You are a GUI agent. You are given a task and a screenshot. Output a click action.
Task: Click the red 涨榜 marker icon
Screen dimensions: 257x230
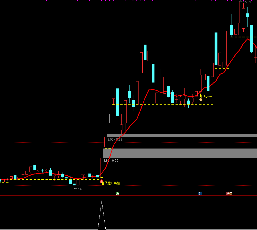click(x=229, y=193)
